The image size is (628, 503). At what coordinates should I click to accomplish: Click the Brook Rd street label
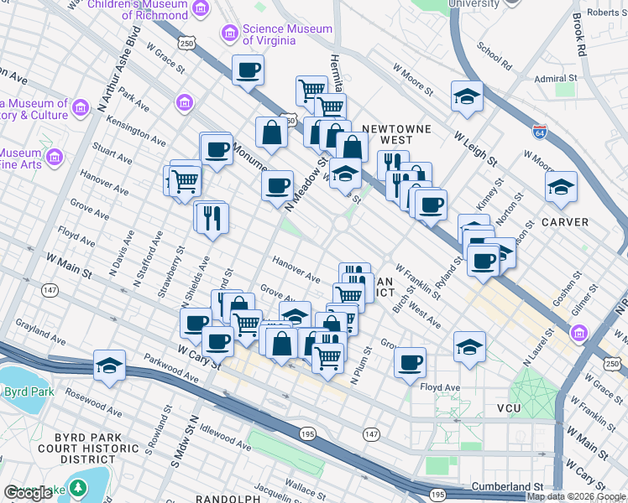coord(579,34)
